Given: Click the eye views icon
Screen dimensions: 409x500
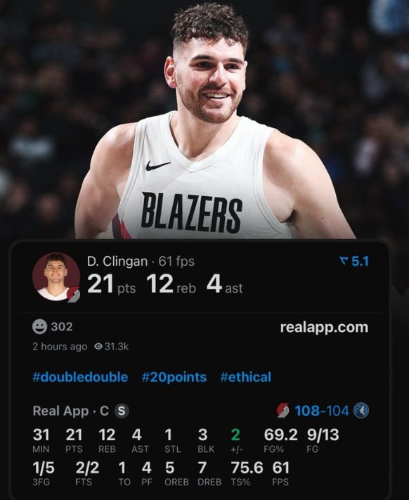Looking at the screenshot, I should pos(98,346).
